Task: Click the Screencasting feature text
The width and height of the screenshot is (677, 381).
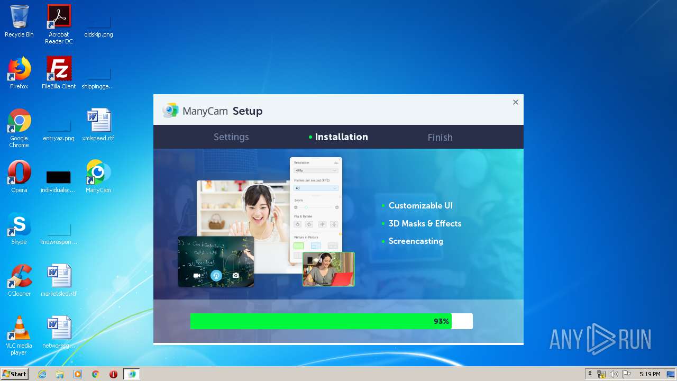Action: click(x=416, y=241)
